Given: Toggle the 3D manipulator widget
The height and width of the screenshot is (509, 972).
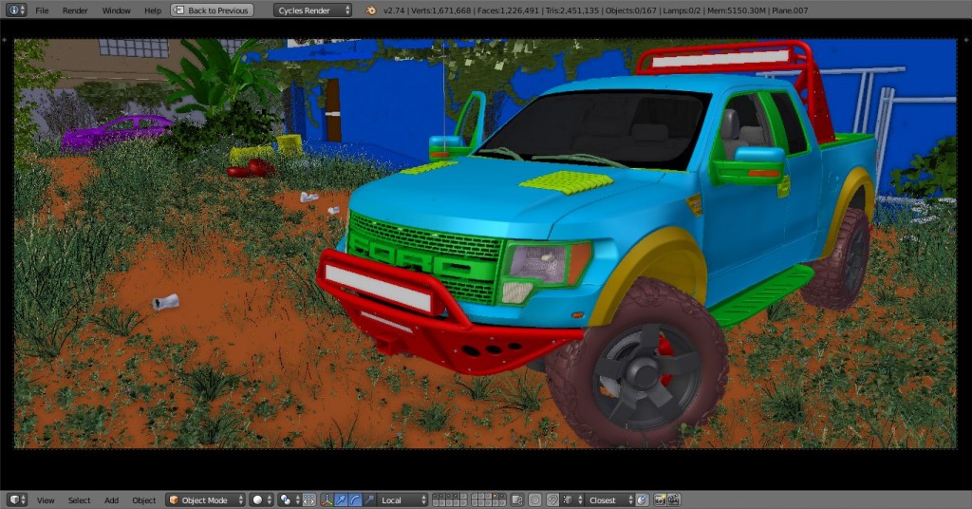Looking at the screenshot, I should (327, 500).
